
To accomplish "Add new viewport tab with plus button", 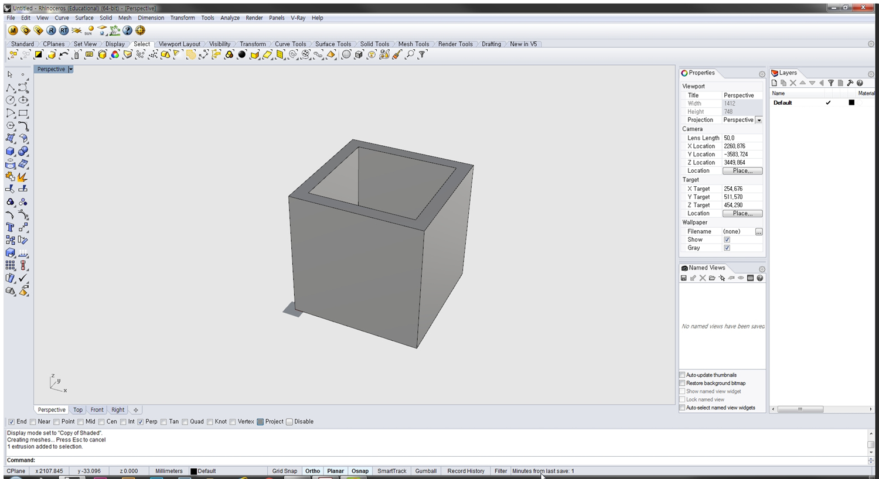I will [135, 410].
